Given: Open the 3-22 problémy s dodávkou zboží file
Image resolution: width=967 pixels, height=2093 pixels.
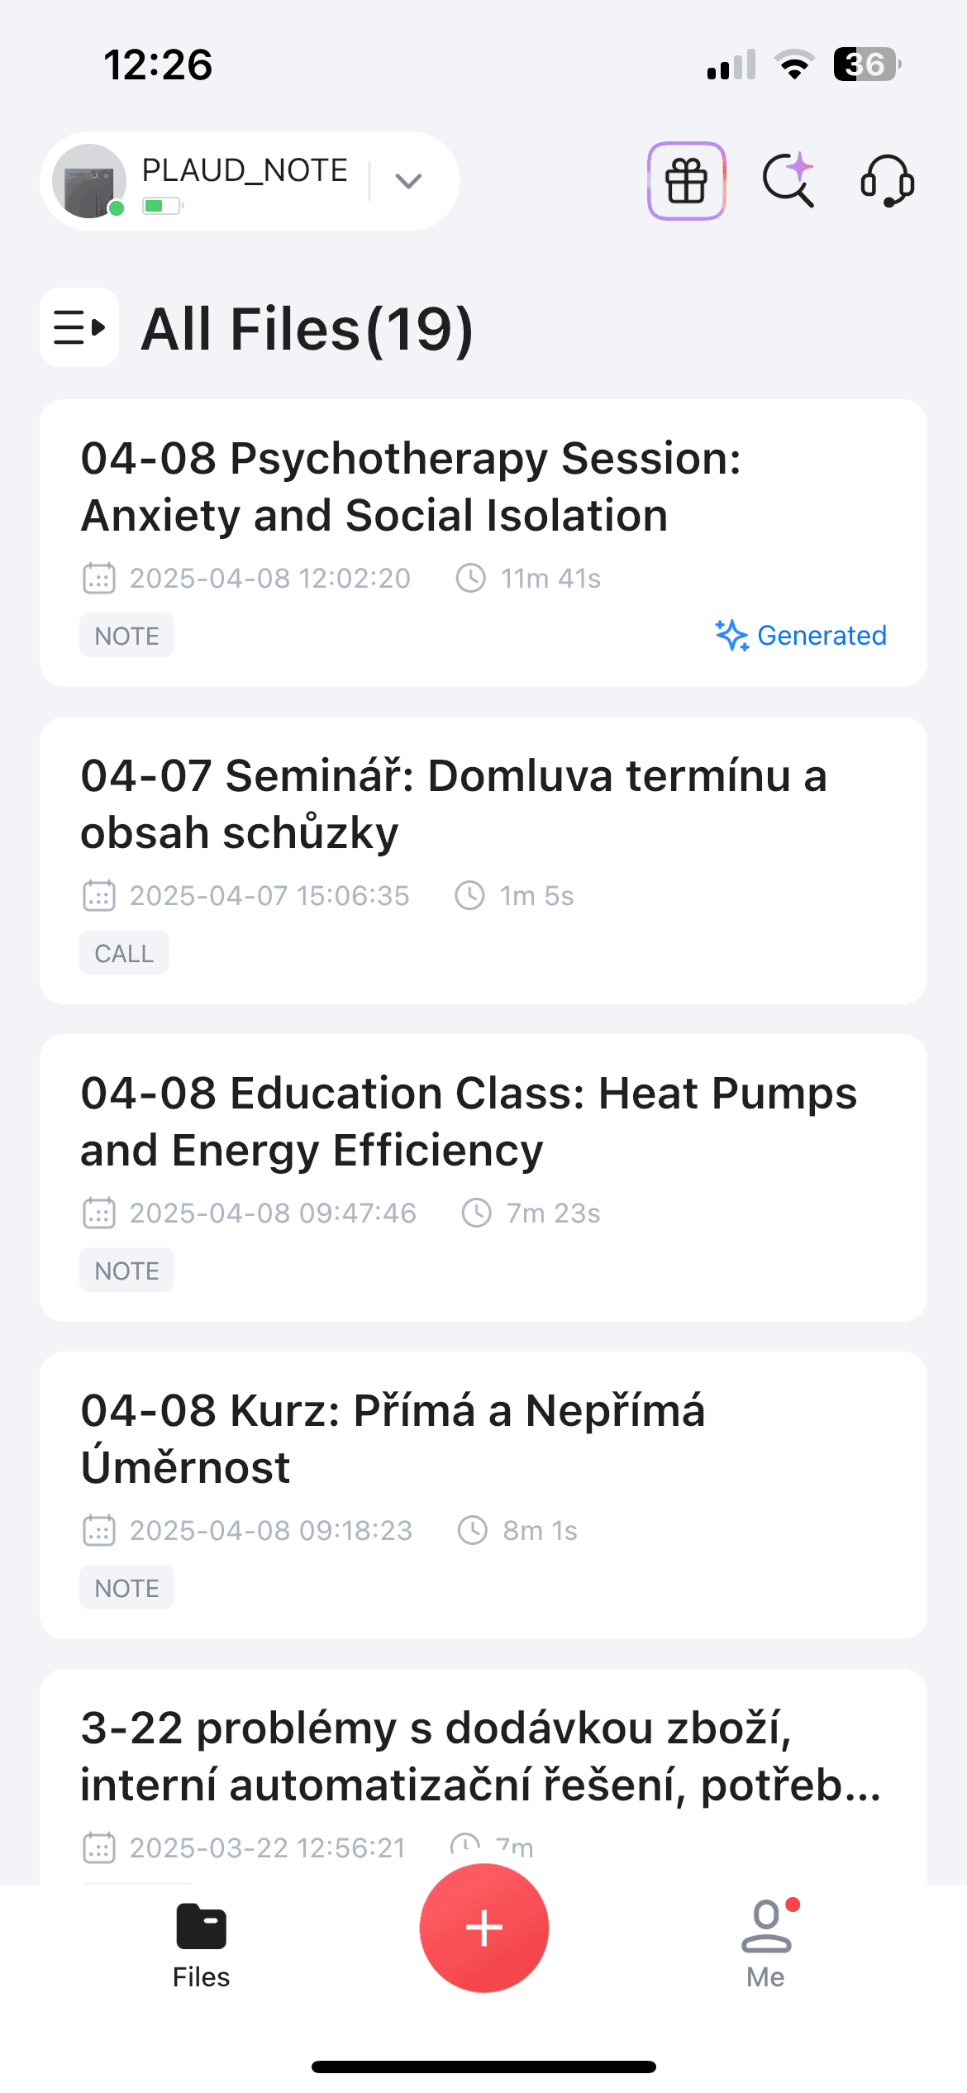Looking at the screenshot, I should (x=479, y=1756).
